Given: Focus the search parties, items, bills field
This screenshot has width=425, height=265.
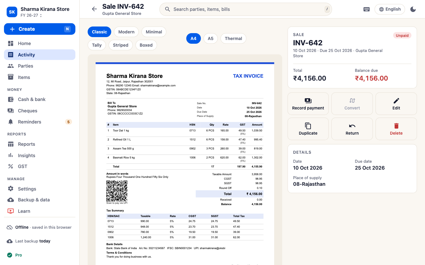Looking at the screenshot, I should pyautogui.click(x=245, y=9).
